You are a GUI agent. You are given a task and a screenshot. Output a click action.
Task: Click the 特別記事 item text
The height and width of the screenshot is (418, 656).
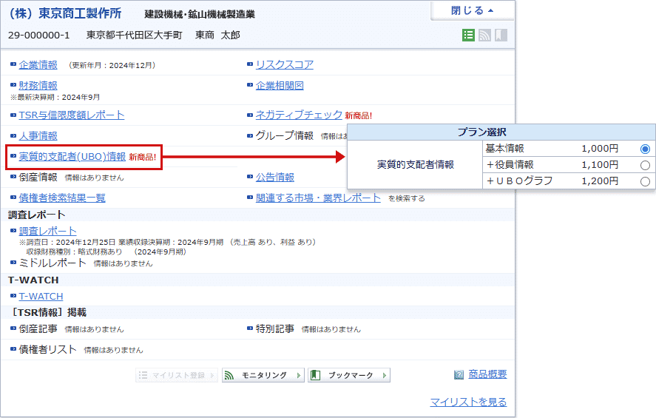pos(275,329)
